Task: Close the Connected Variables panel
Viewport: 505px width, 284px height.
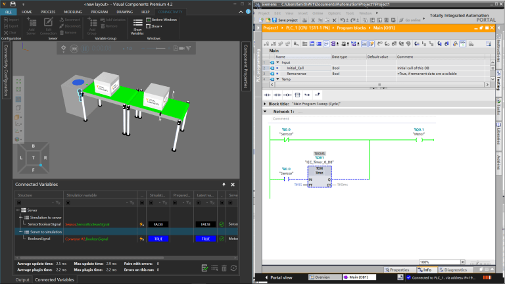Action: point(233,185)
